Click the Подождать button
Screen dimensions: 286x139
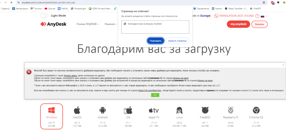156,41
